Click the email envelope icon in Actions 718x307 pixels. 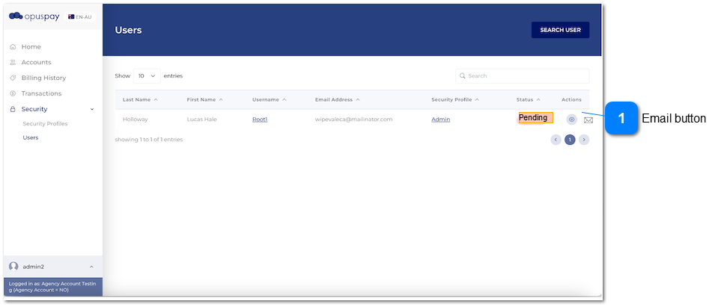[x=588, y=120]
